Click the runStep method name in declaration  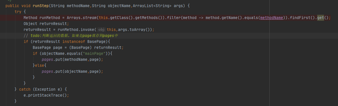click(x=40, y=6)
